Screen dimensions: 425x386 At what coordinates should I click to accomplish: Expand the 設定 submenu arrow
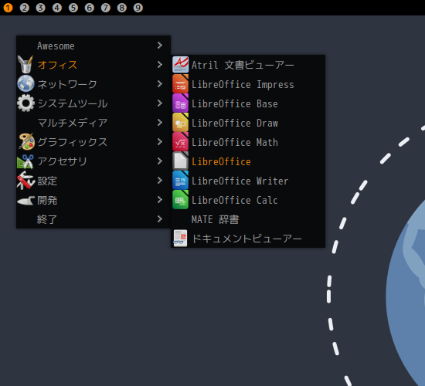[160, 181]
